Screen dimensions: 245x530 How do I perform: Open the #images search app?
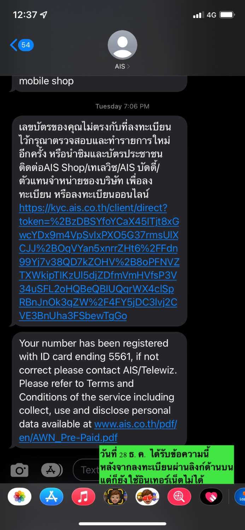point(179,497)
